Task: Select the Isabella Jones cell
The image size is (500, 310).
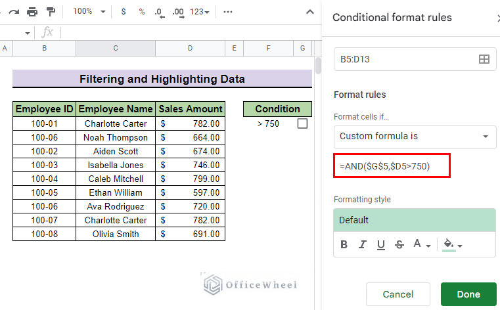Action: 116,165
